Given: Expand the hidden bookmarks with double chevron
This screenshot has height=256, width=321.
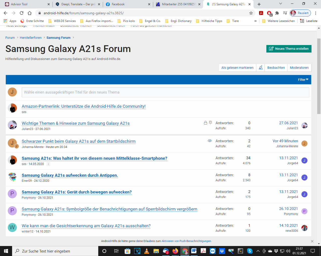Looking at the screenshot, I should 255,21.
